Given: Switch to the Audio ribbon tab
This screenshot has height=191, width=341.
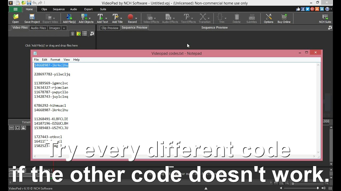Looking at the screenshot, I should (x=74, y=9).
